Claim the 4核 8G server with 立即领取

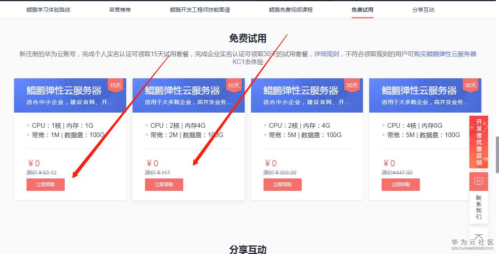[x=401, y=185]
